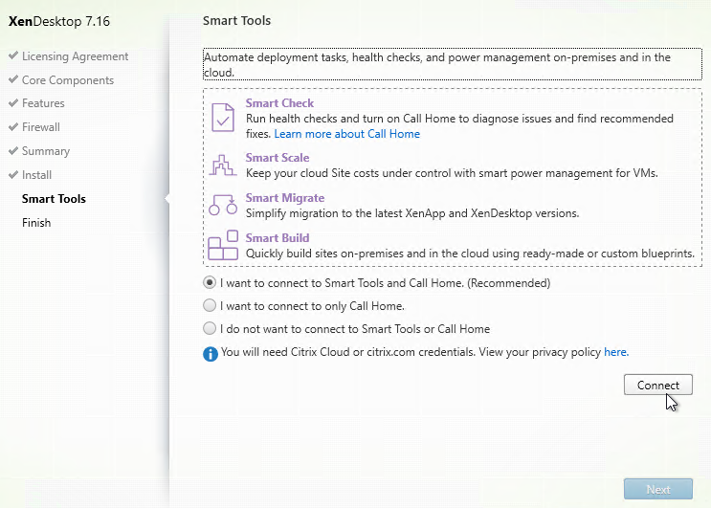Select connect to Smart Tools and Call Home
711x508 pixels.
(x=210, y=283)
